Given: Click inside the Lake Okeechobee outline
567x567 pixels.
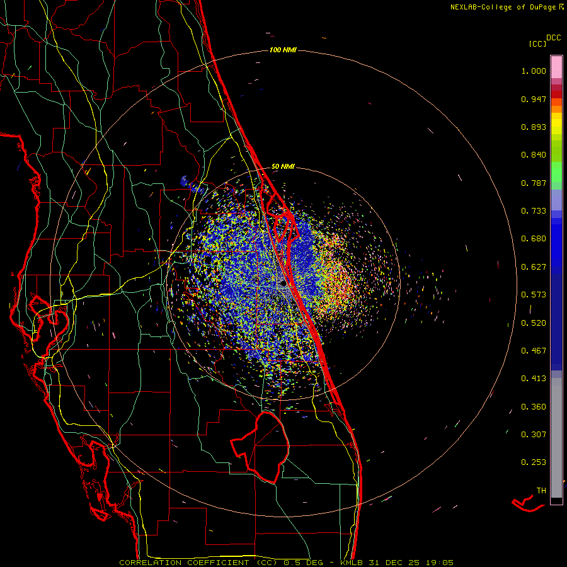Looking at the screenshot, I should pos(266,448).
